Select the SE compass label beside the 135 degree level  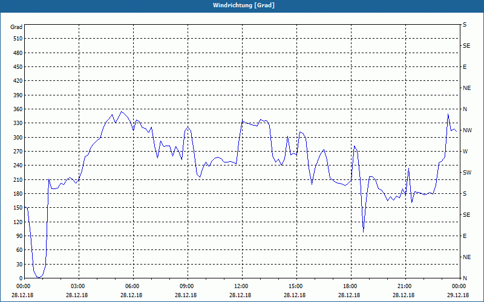pyautogui.click(x=466, y=215)
